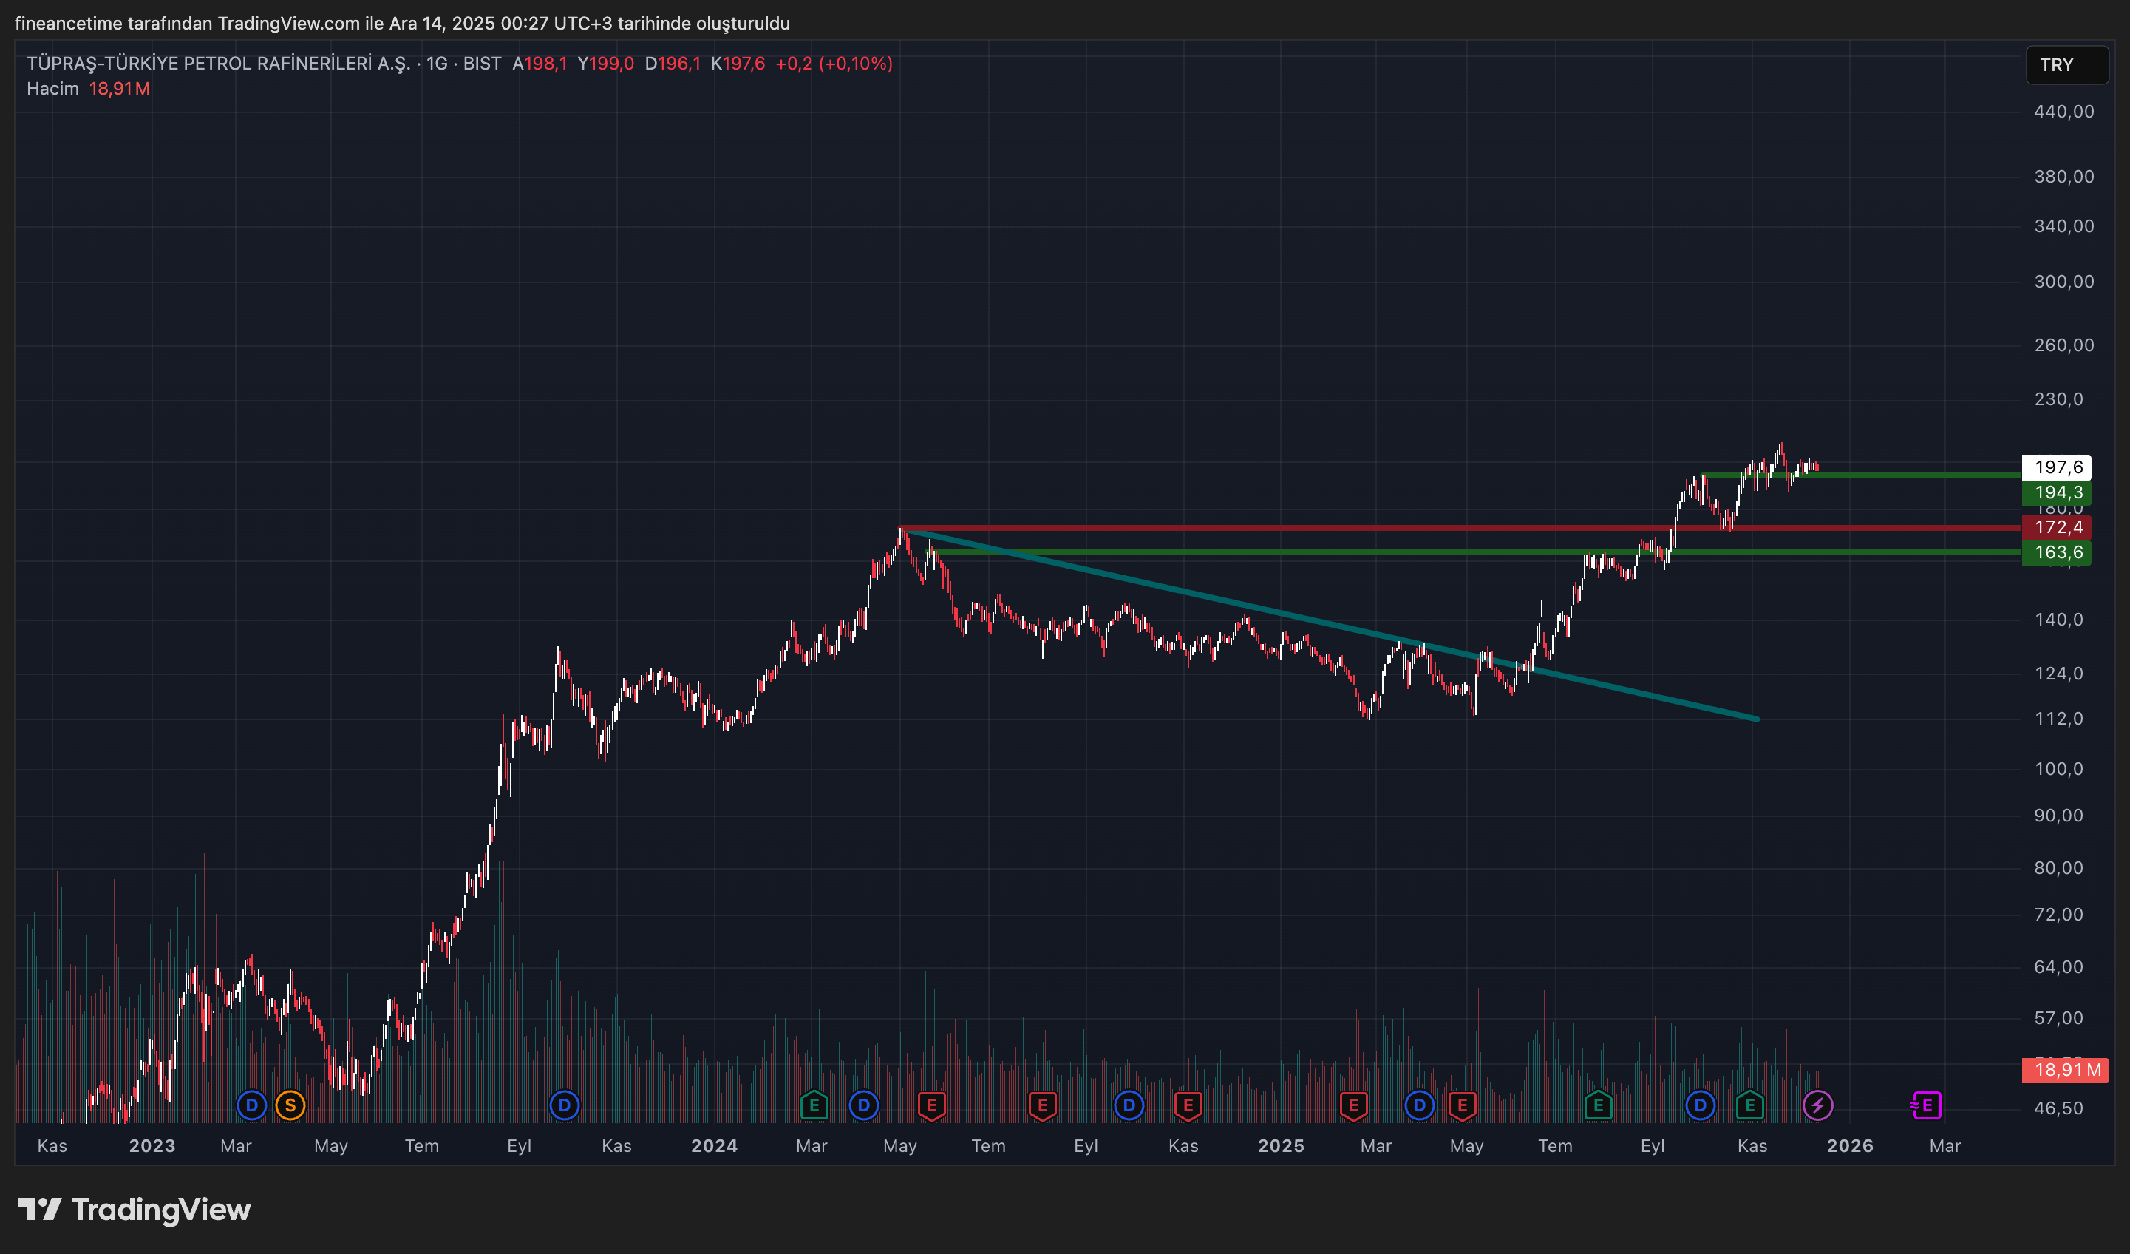Image resolution: width=2130 pixels, height=1254 pixels.
Task: Click the purple lightning bolt event marker
Action: [x=1817, y=1105]
